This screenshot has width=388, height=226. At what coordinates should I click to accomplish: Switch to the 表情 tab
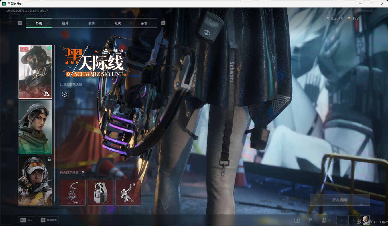point(91,23)
